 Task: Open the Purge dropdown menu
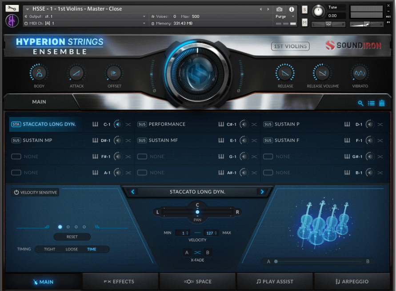click(284, 16)
